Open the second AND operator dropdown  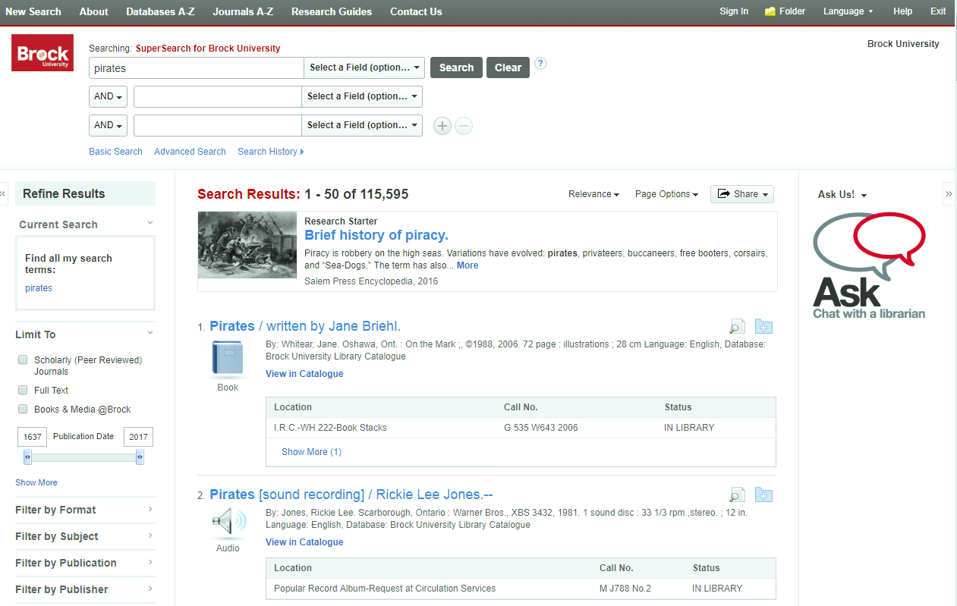(x=108, y=125)
